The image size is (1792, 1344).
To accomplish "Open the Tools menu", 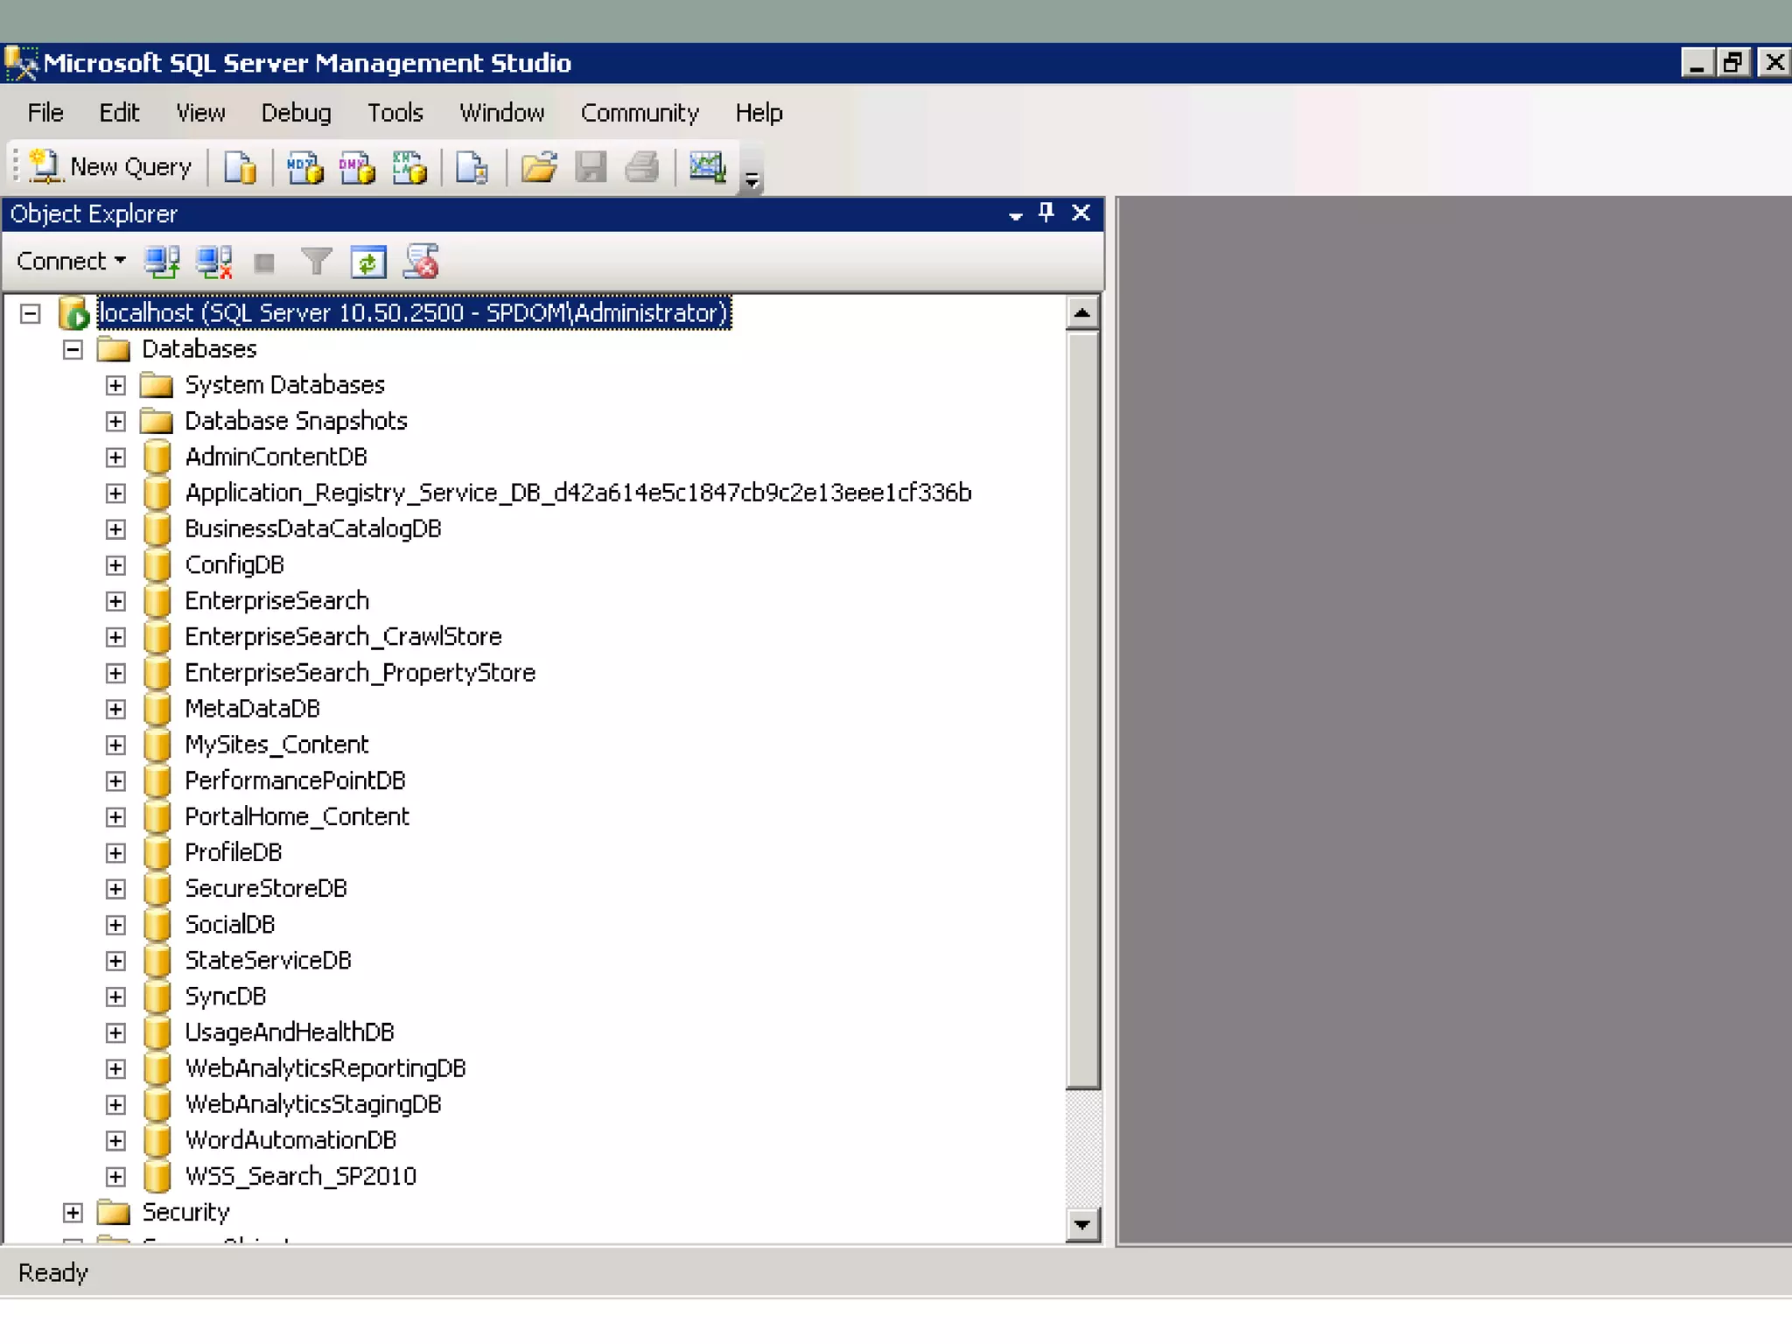I will point(395,113).
